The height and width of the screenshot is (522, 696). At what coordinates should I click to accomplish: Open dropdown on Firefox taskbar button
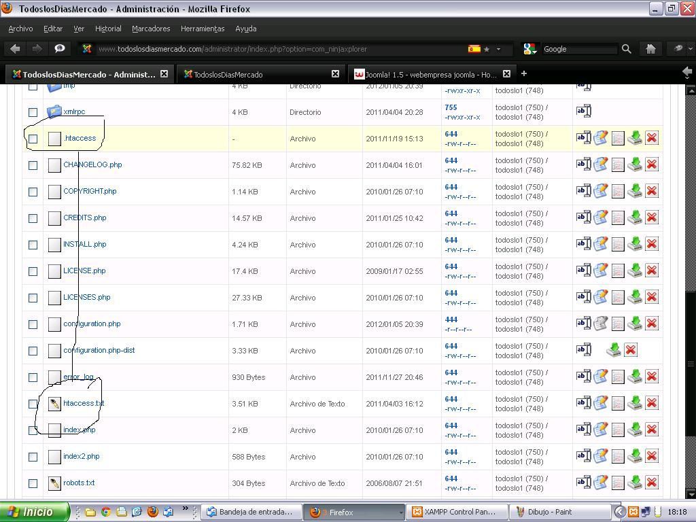point(401,512)
